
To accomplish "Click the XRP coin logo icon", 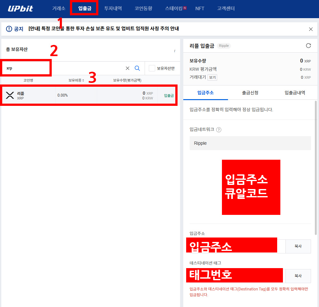I will [10, 95].
